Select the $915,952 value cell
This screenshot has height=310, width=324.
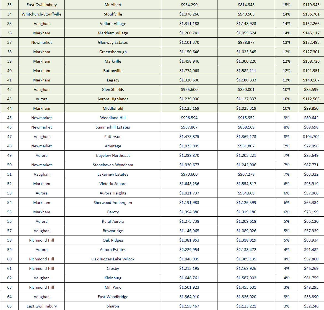point(246,118)
